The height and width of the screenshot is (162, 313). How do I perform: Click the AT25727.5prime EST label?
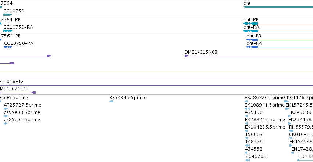pos(22,105)
